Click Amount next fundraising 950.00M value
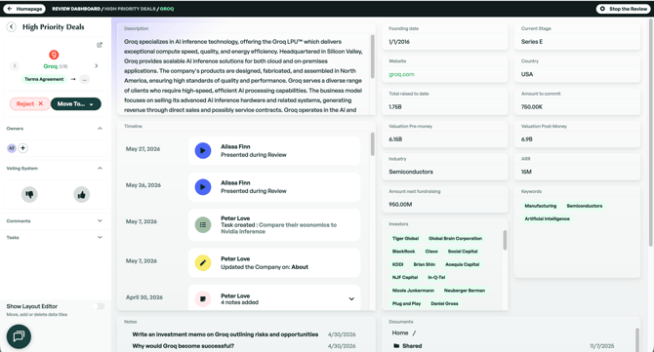This screenshot has height=352, width=654. [400, 205]
